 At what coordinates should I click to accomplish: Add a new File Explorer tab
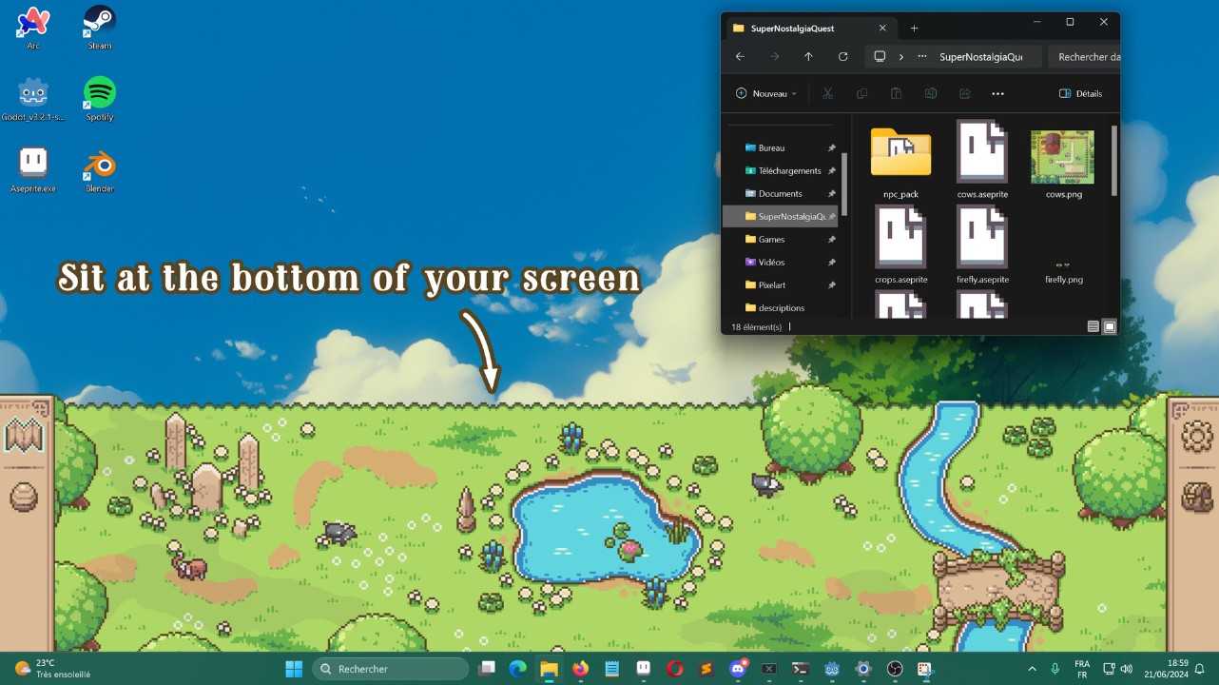(x=914, y=29)
